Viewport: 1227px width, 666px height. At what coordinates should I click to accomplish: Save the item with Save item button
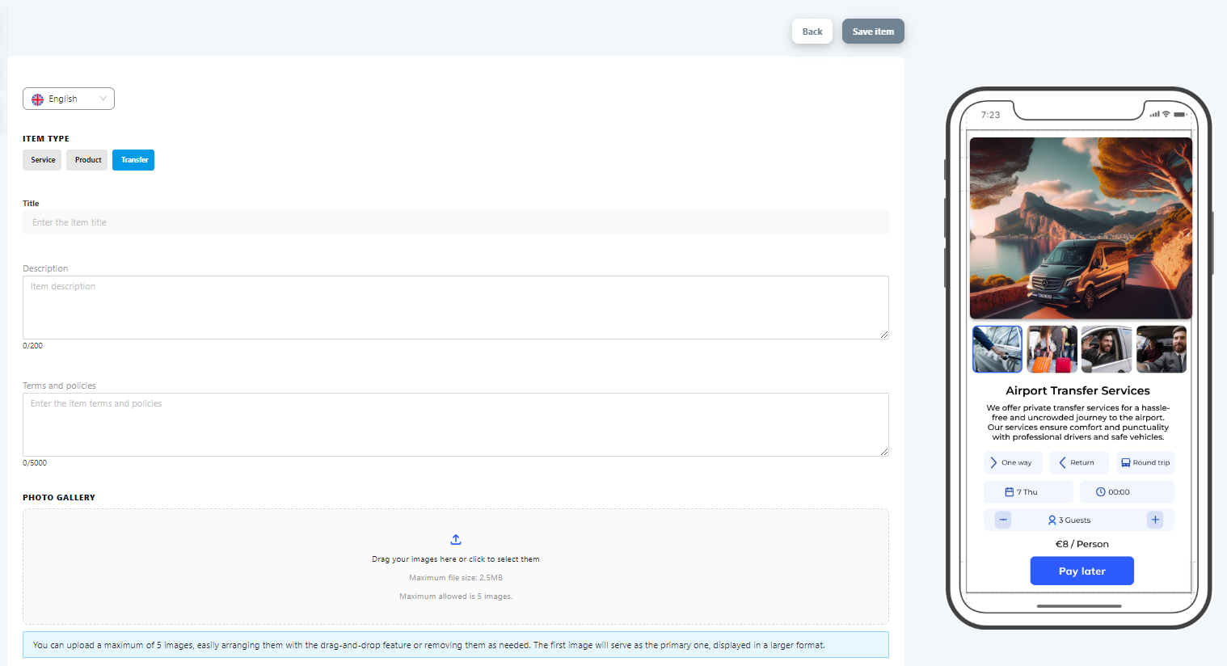[x=873, y=32]
